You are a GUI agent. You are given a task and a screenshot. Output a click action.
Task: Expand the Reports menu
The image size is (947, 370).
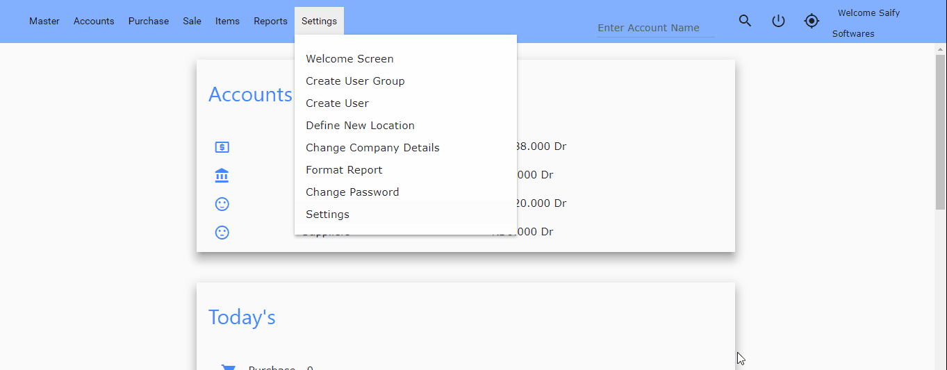[x=270, y=21]
